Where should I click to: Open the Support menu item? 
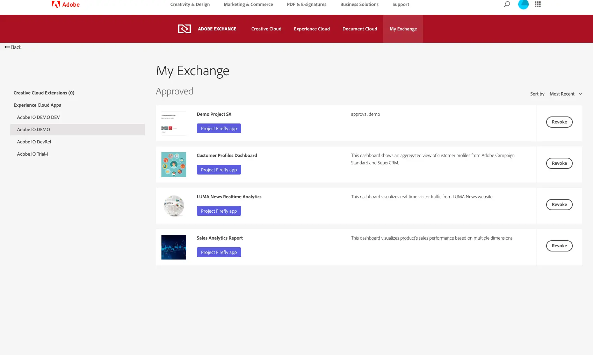pyautogui.click(x=400, y=5)
